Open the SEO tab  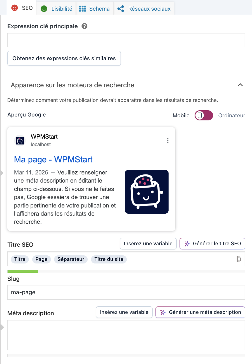tap(22, 8)
